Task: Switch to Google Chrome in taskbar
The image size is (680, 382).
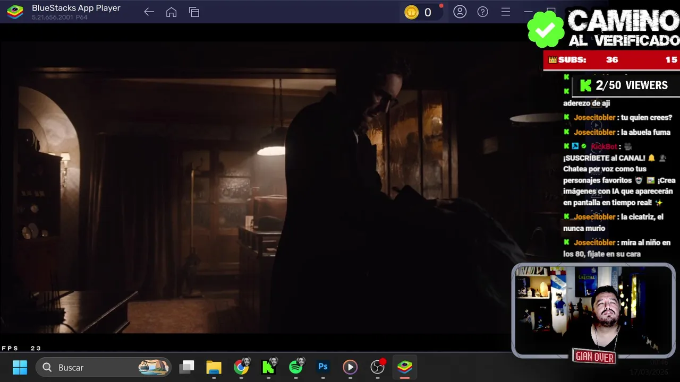Action: (241, 367)
